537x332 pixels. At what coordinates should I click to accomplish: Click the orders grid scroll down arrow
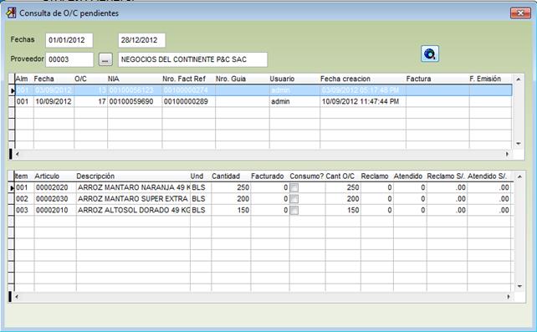click(x=519, y=144)
